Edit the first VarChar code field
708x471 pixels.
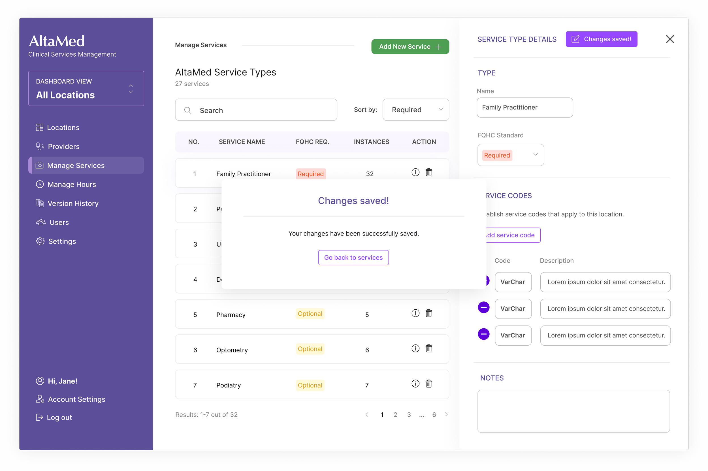(513, 282)
